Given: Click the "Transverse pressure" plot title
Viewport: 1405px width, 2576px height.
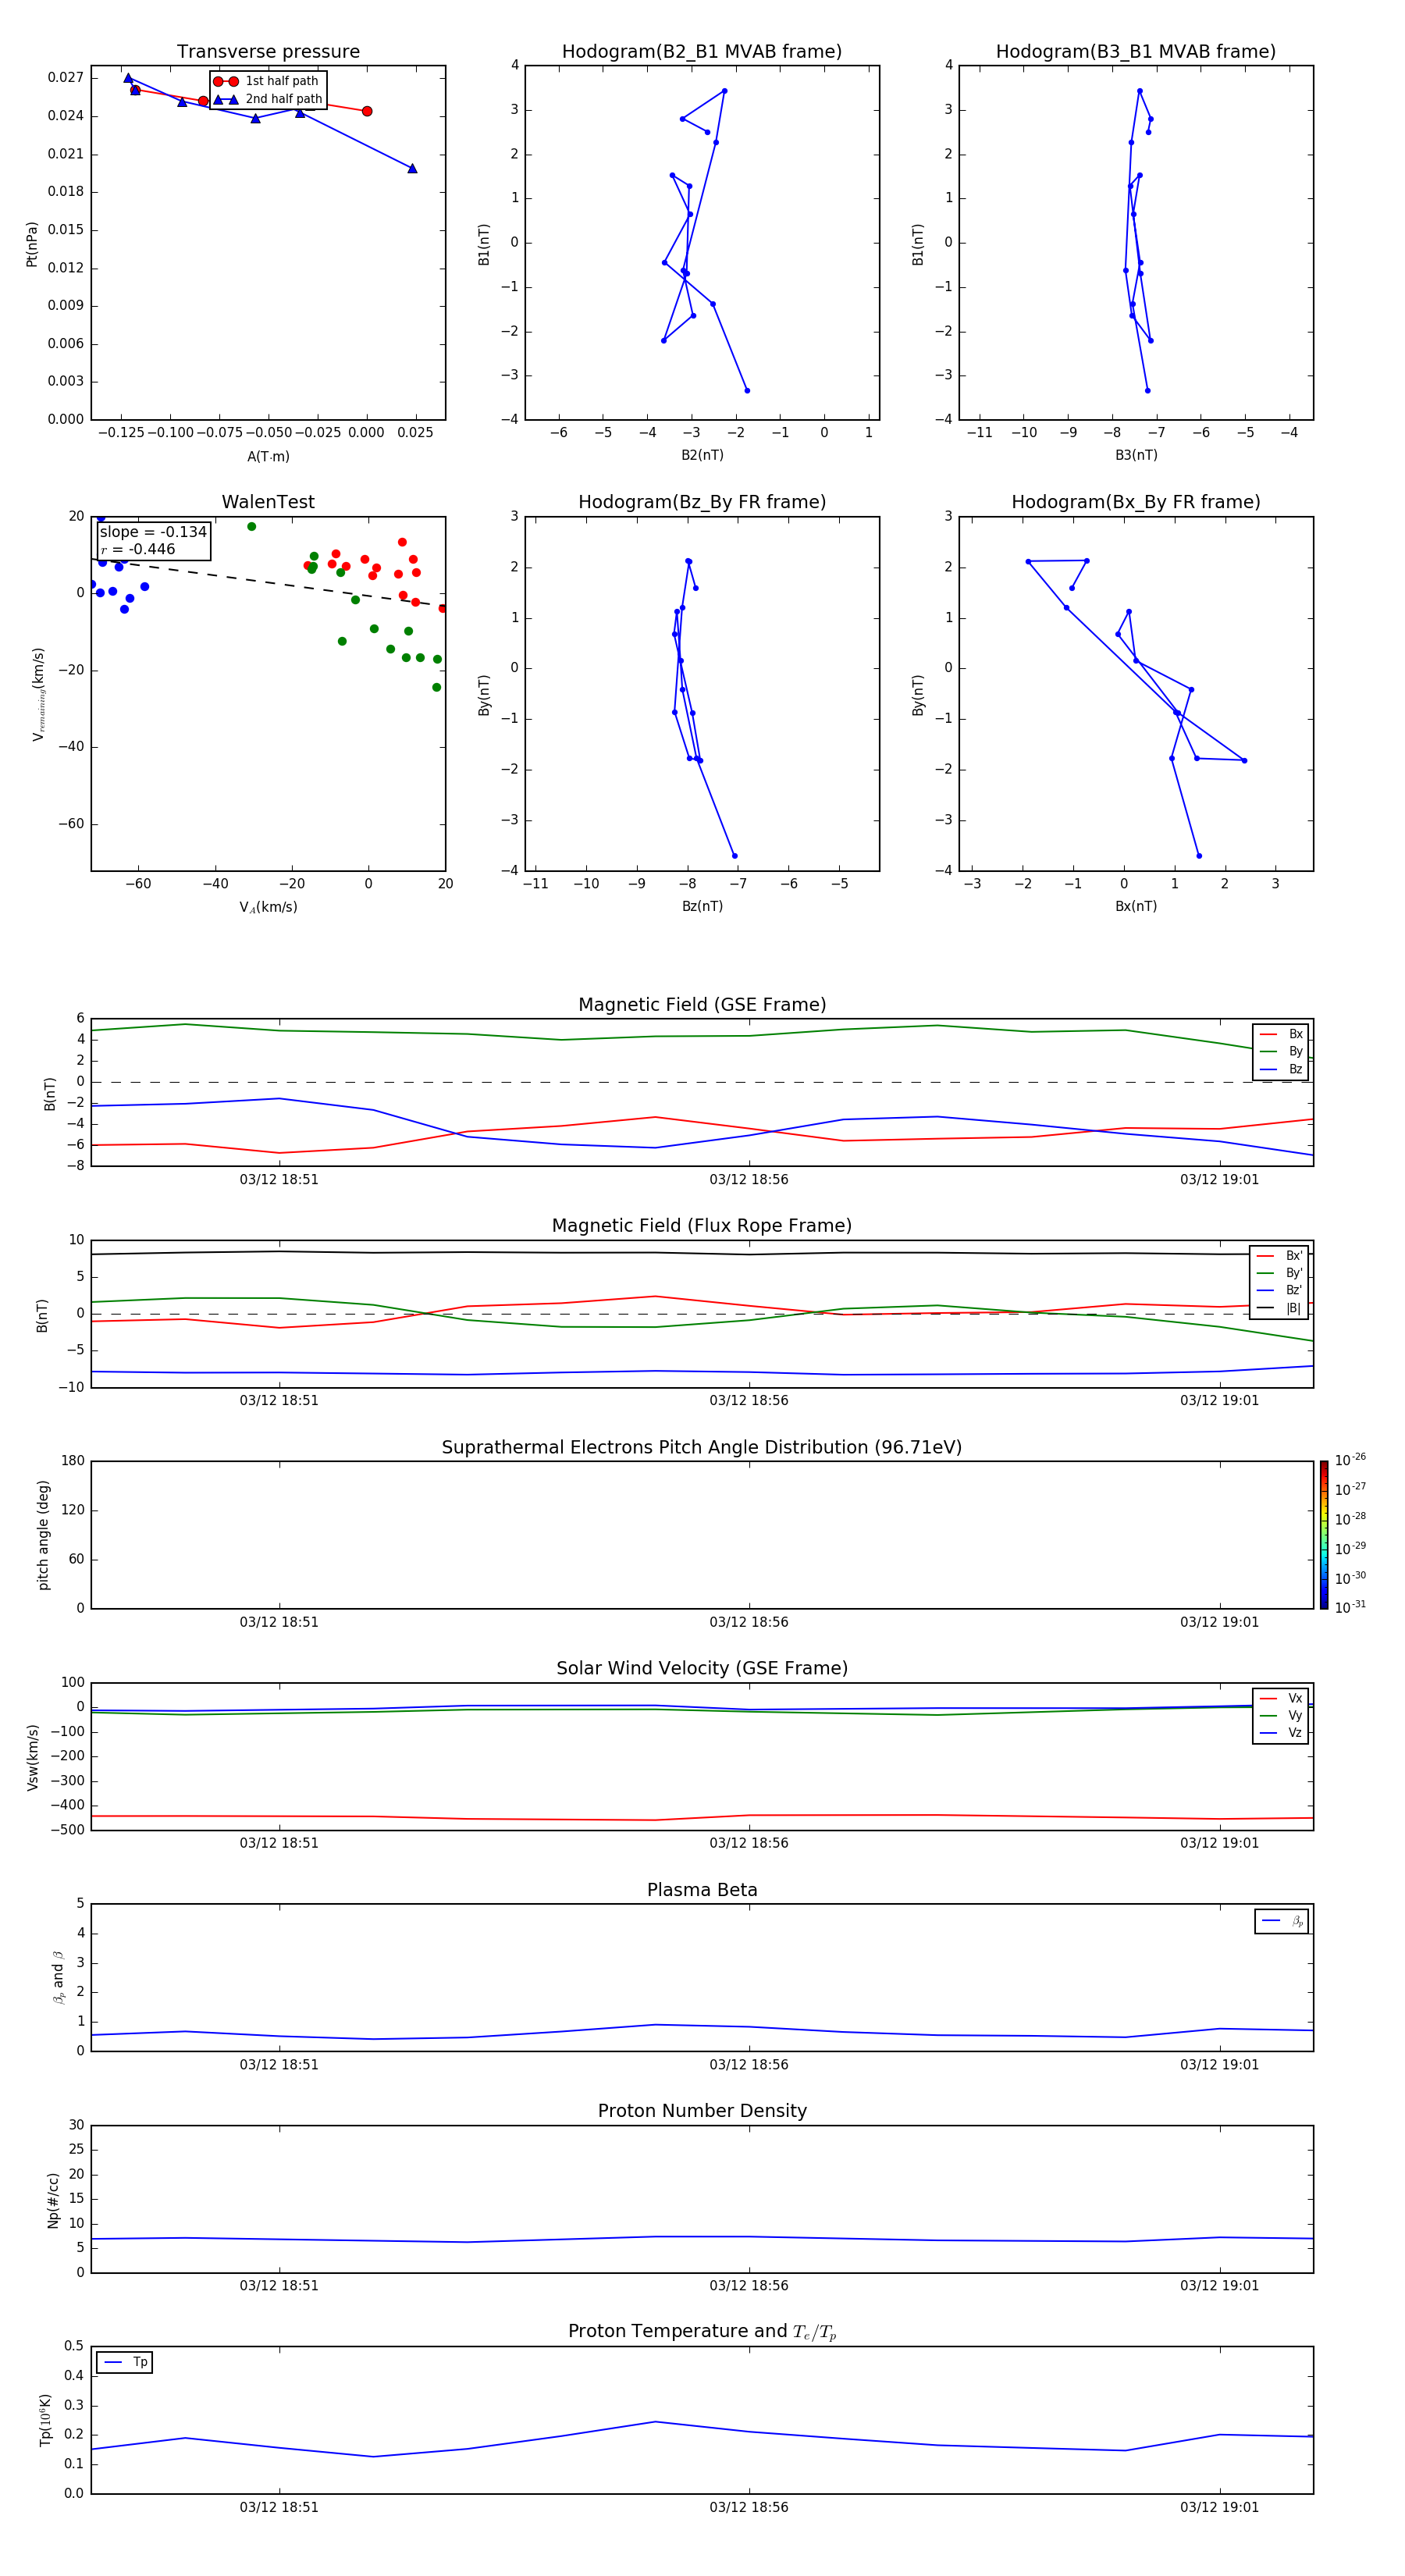Looking at the screenshot, I should 268,52.
